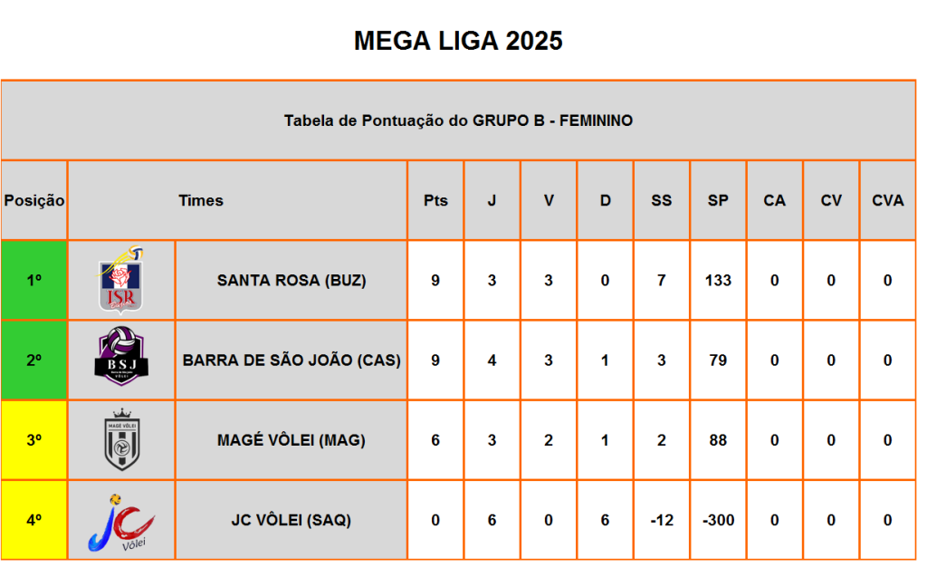Screen dimensions: 927x567
Task: Click the SP column header
Action: pos(718,200)
